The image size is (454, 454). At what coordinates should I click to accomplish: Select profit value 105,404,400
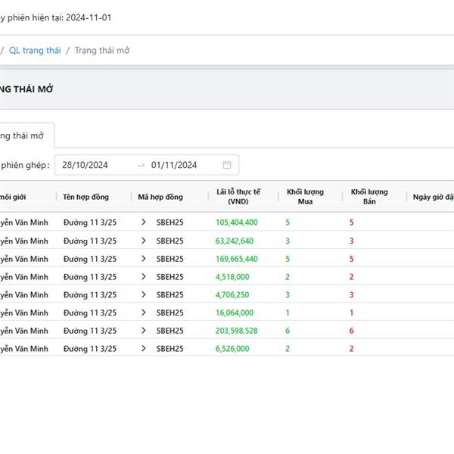237,222
